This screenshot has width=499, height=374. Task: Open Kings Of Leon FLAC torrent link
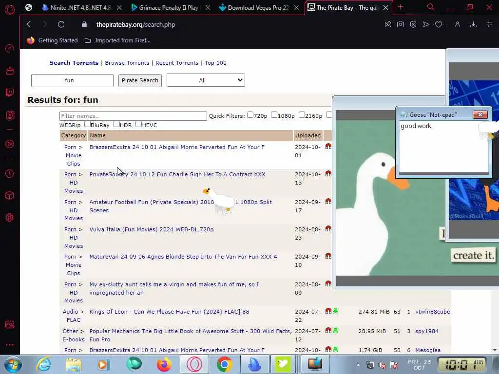click(169, 312)
